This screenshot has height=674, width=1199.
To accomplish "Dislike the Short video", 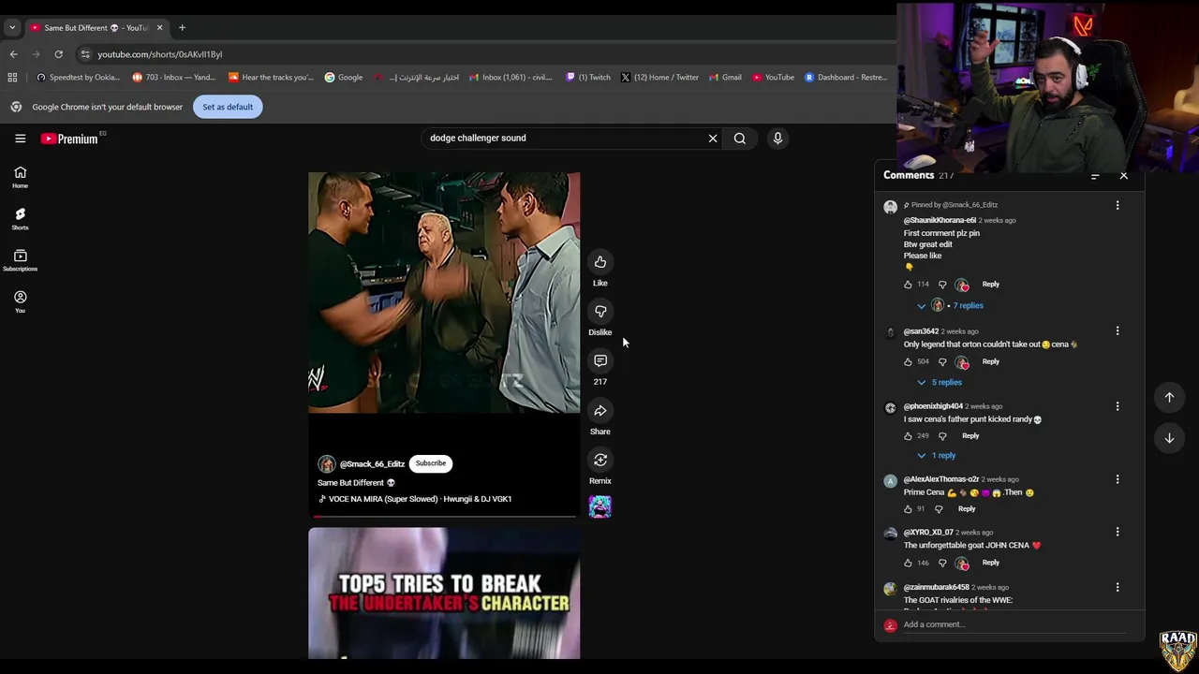I will pos(600,312).
